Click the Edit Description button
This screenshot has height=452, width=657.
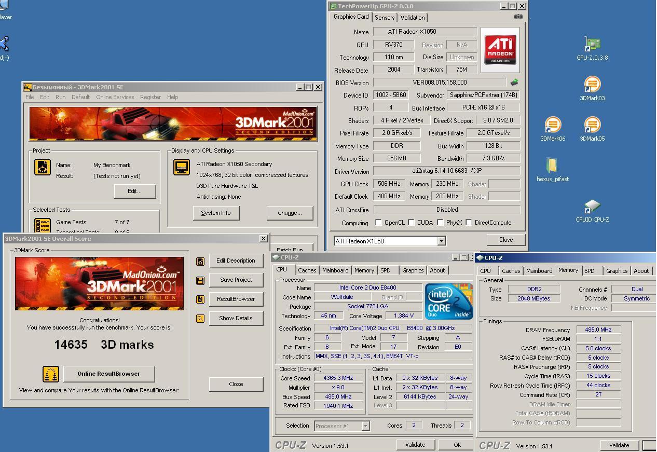click(236, 261)
